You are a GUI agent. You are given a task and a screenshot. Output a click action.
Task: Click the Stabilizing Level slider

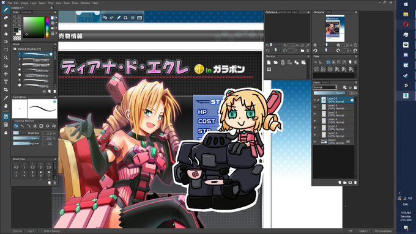tap(26, 144)
